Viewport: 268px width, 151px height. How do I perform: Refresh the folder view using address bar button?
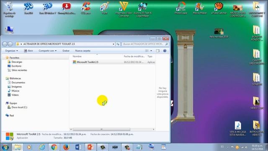118,44
